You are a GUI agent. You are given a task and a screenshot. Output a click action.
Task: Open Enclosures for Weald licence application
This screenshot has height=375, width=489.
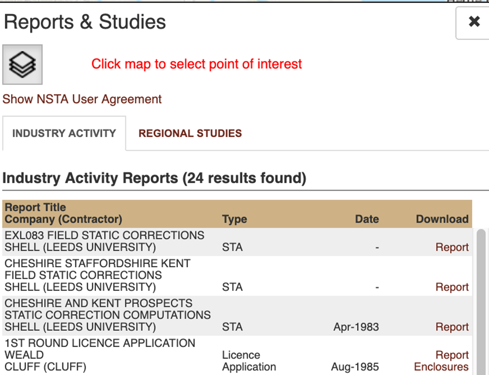[441, 367]
